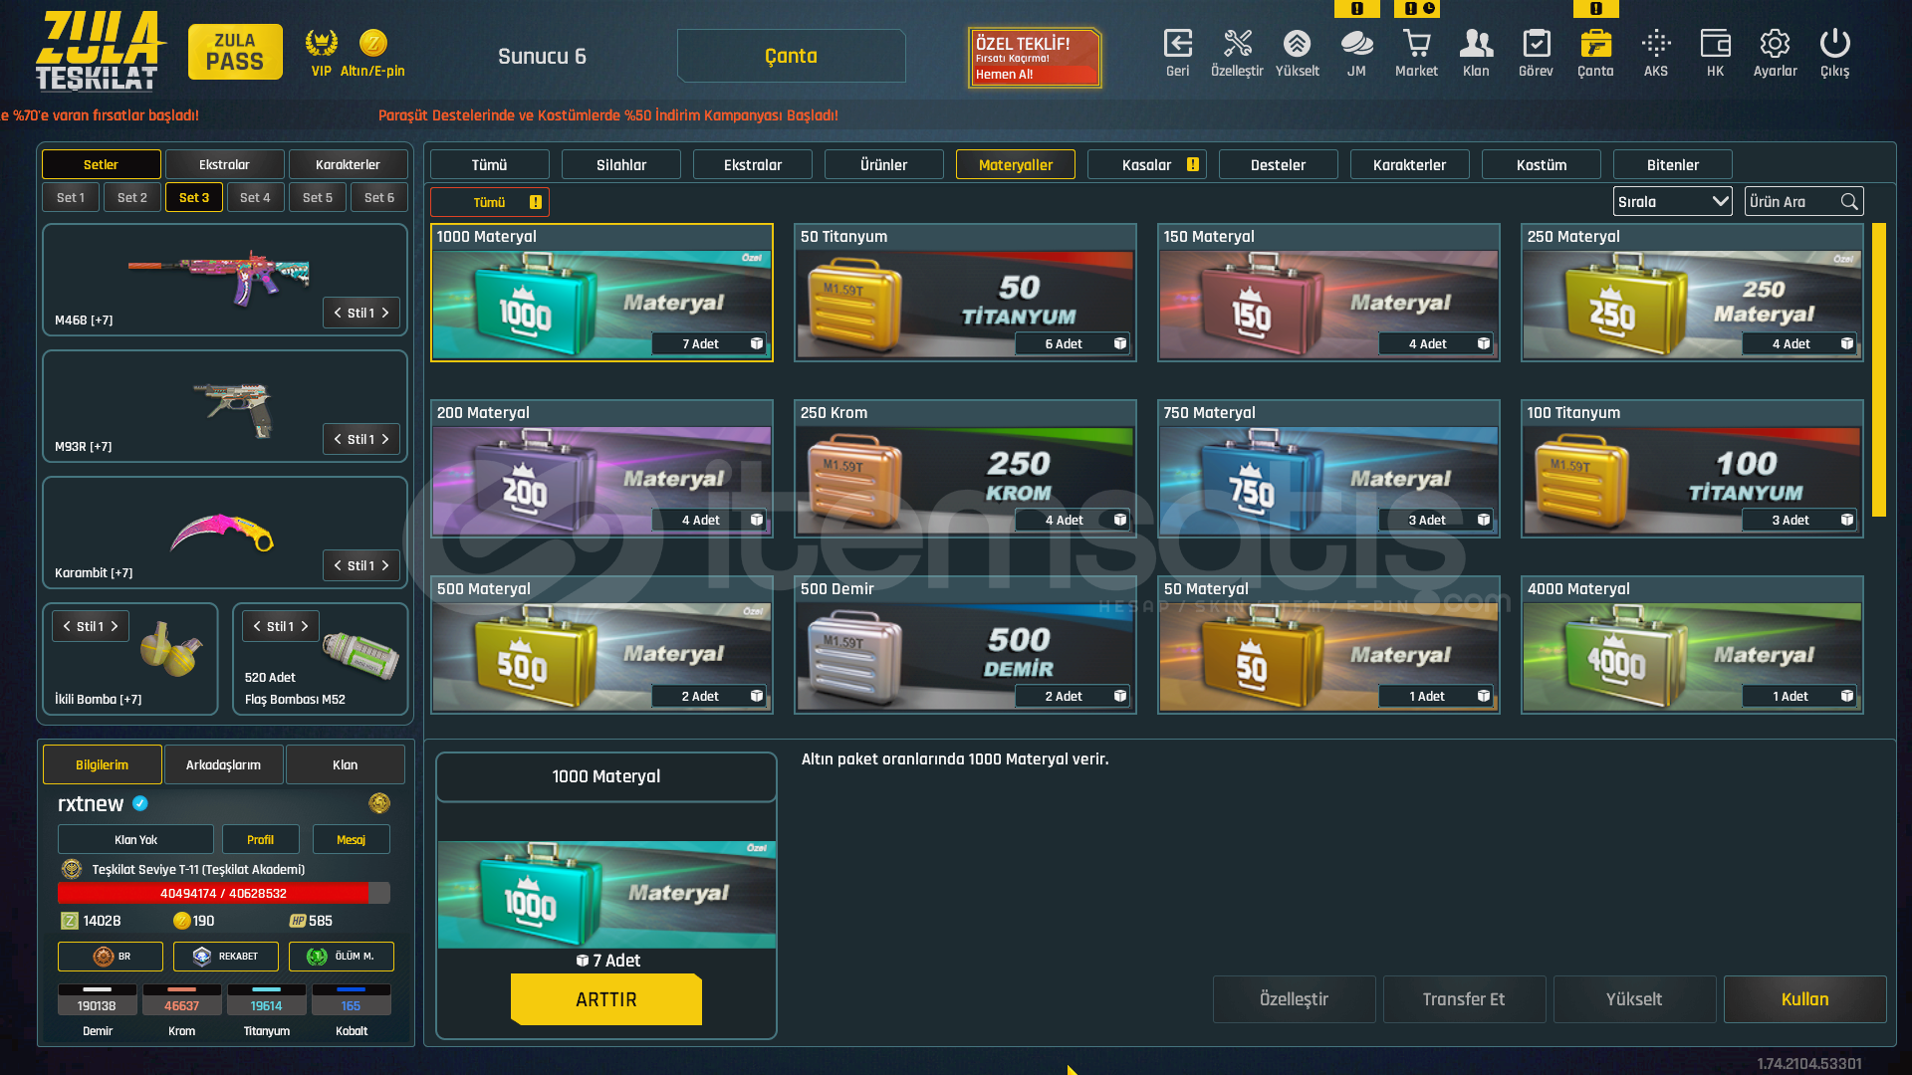The width and height of the screenshot is (1912, 1075).
Task: Open the HK wallet icon
Action: coord(1715,44)
